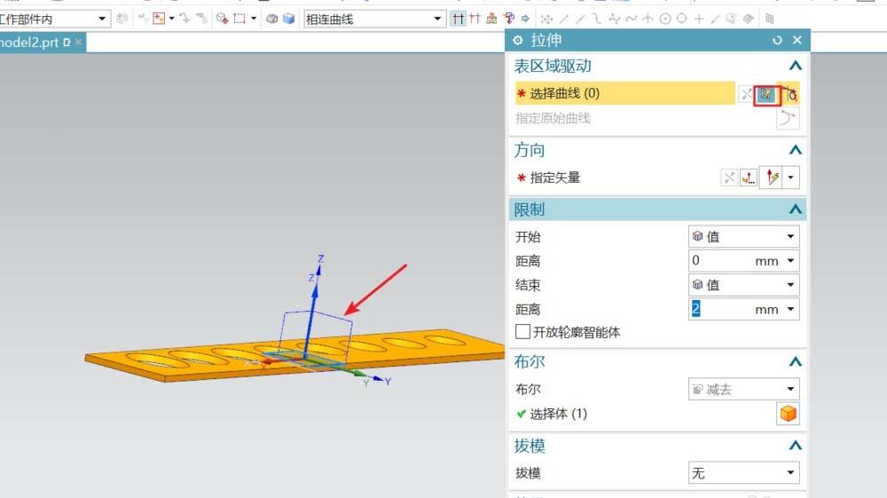Click the curve selection icon beside sketch section
Image resolution: width=887 pixels, height=498 pixels.
pos(790,94)
